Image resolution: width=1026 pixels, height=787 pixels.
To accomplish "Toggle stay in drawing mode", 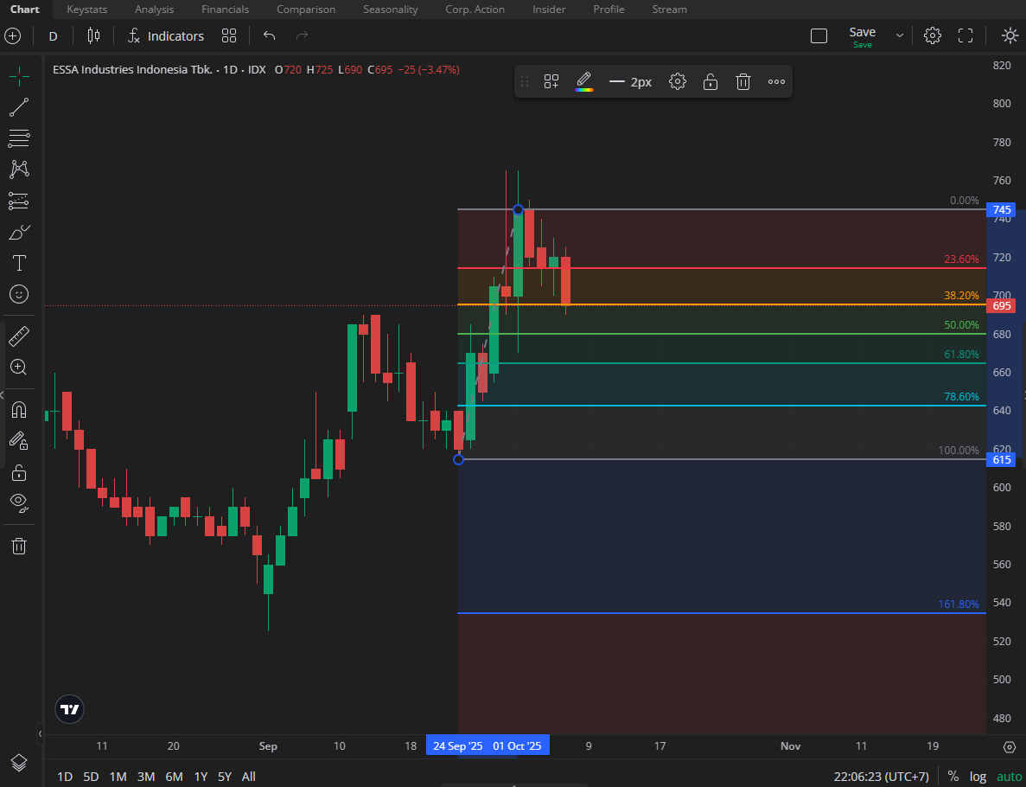I will [19, 441].
